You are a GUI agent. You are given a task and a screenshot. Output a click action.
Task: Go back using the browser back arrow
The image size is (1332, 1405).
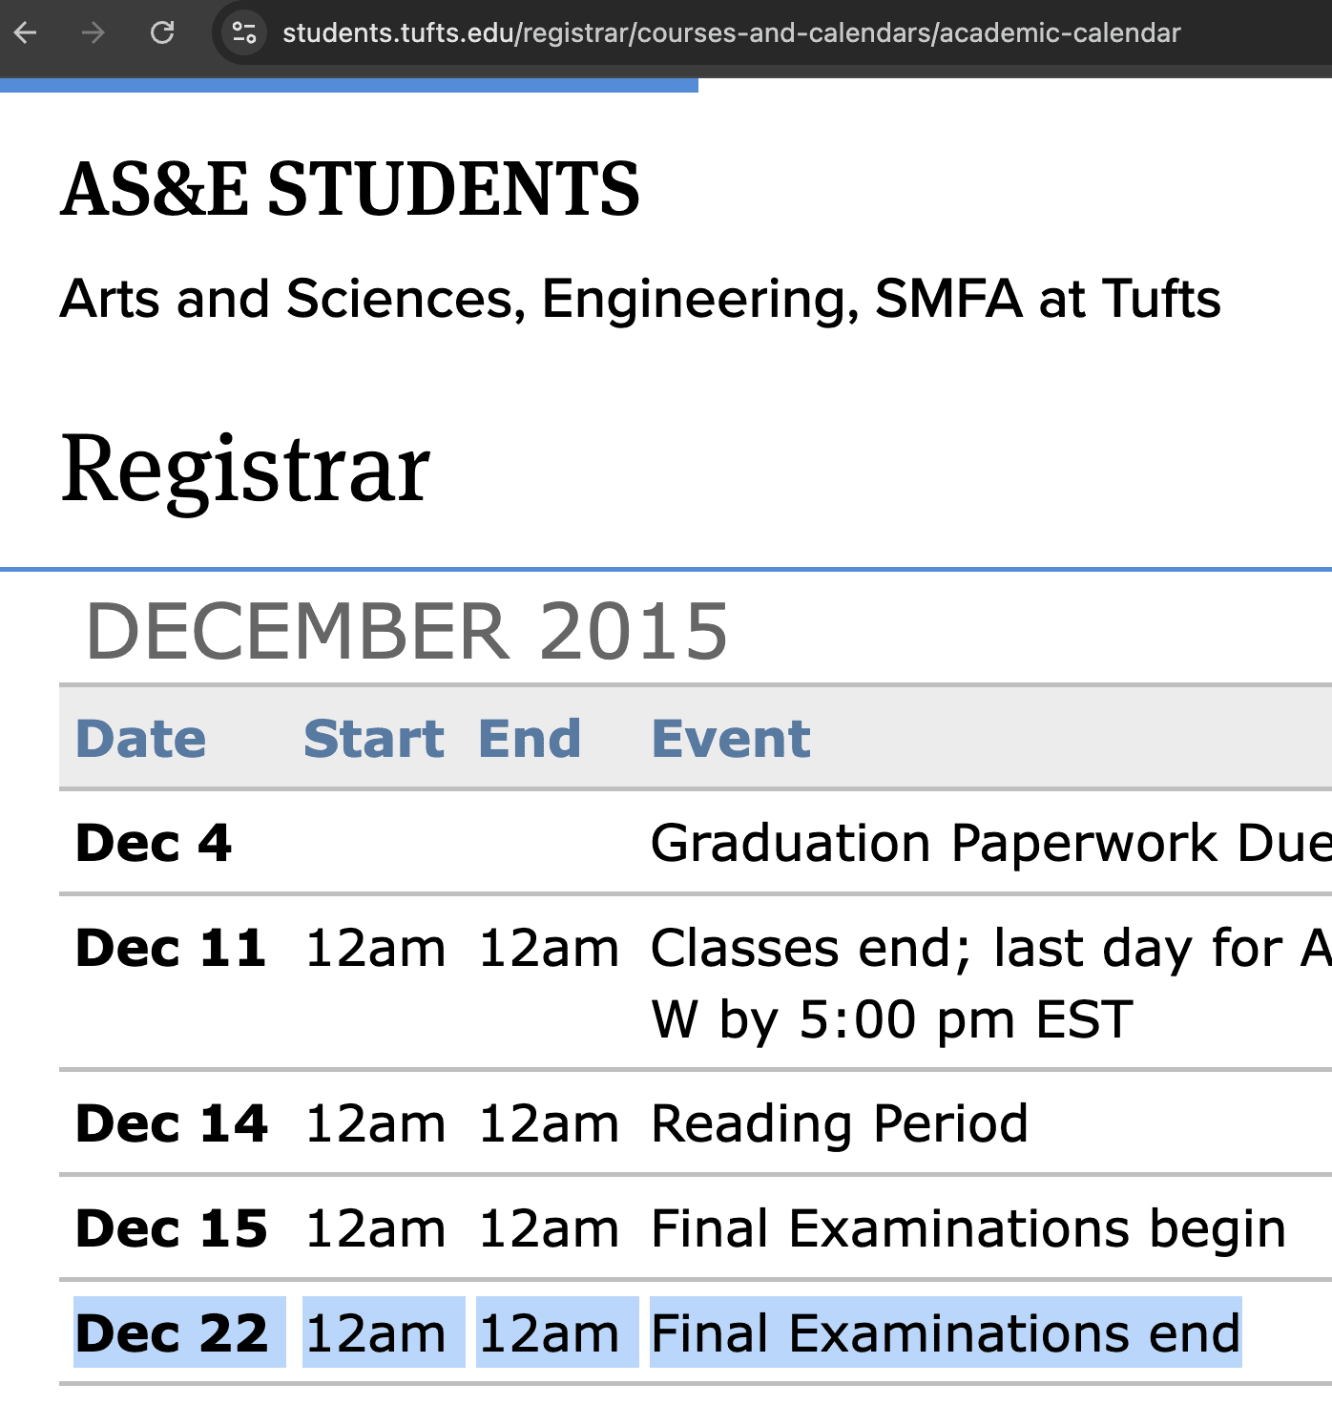click(x=26, y=32)
